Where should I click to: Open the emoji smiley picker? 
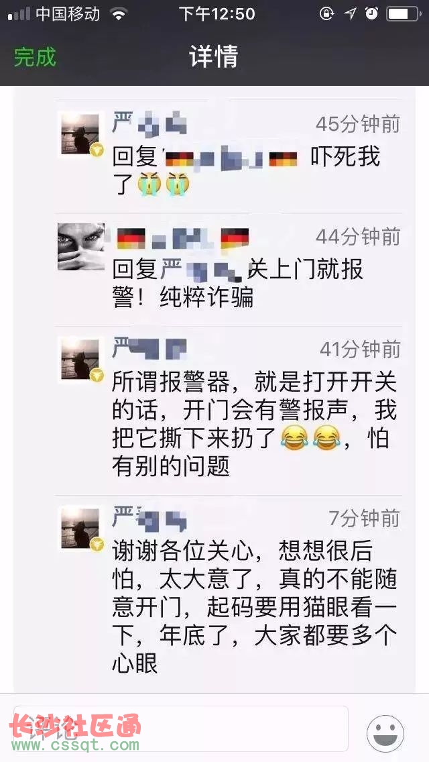[x=385, y=733]
